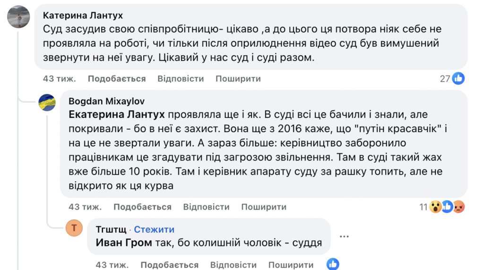Image resolution: width=484 pixels, height=270 pixels.
Task: Open the Bogdan Mixaylov author name link
Action: pyautogui.click(x=106, y=101)
